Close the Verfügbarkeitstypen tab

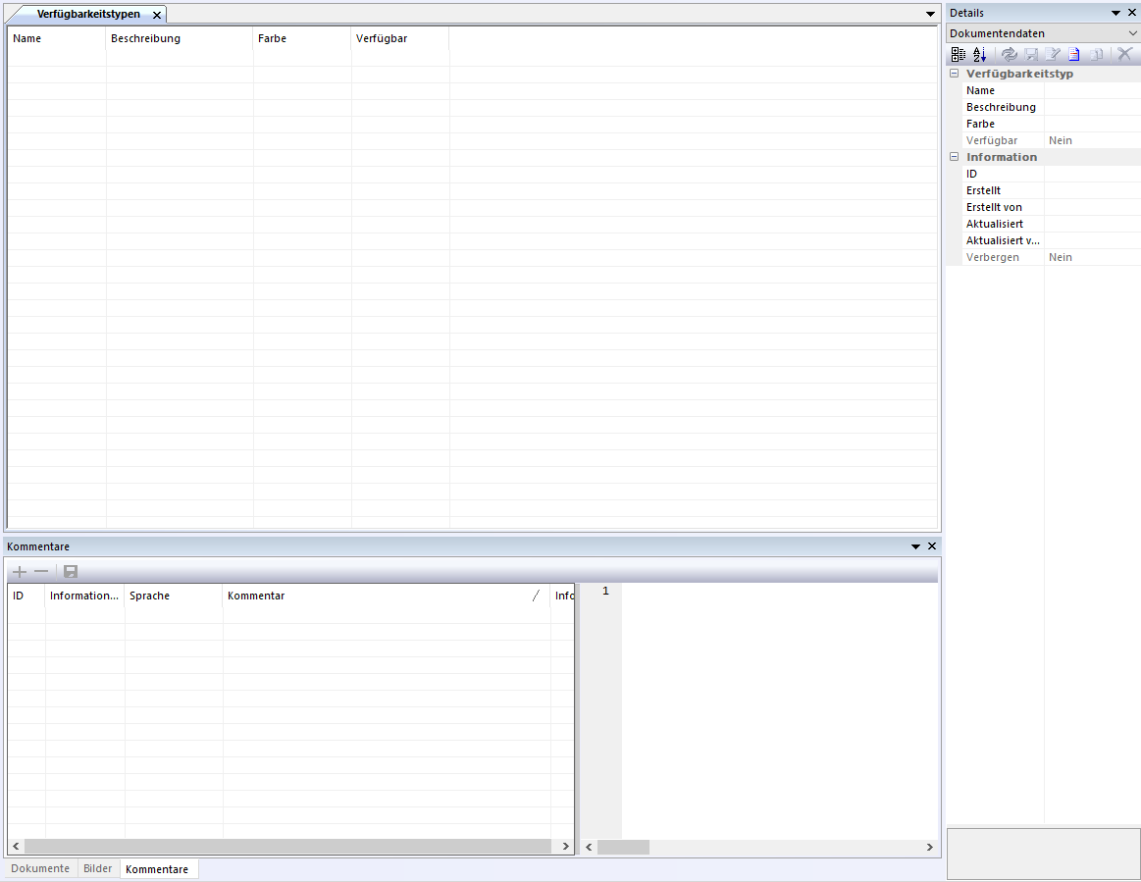coord(157,15)
